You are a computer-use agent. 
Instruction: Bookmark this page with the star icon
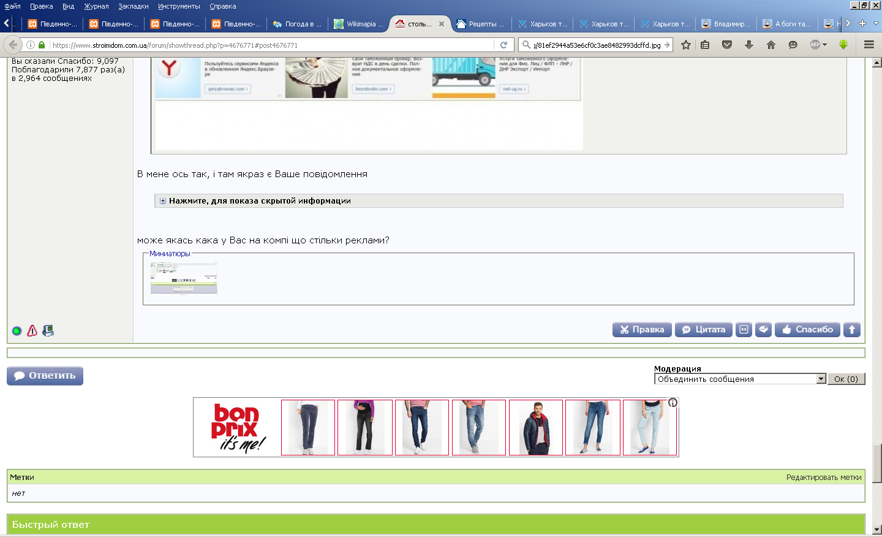coord(686,45)
